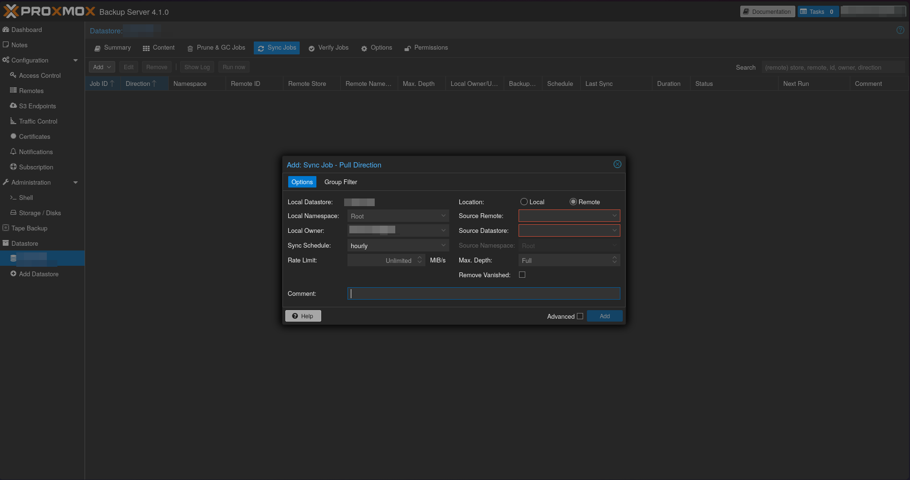Collapse the Configuration tree section
The image size is (910, 480).
pos(76,60)
